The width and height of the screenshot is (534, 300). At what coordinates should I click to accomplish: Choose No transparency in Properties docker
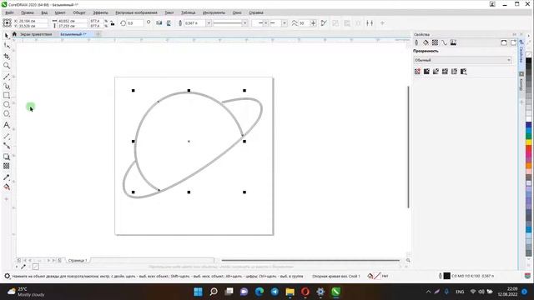tap(417, 72)
